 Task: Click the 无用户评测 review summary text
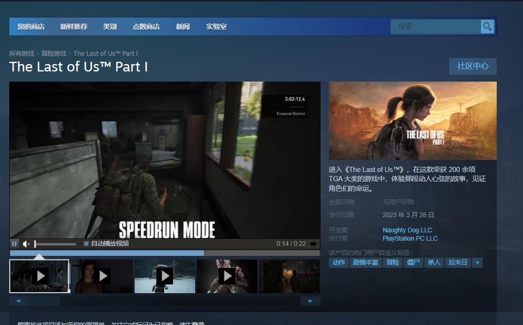click(398, 202)
